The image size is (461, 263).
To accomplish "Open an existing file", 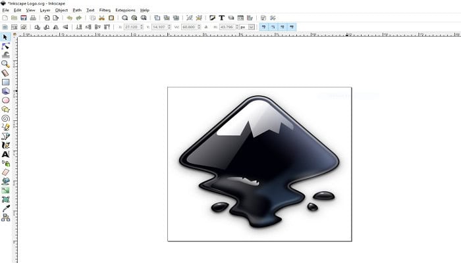I will [14, 18].
